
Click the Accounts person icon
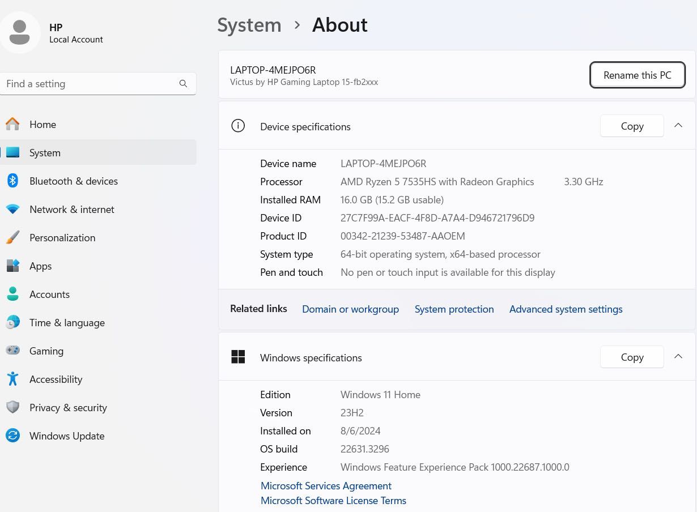coord(12,294)
